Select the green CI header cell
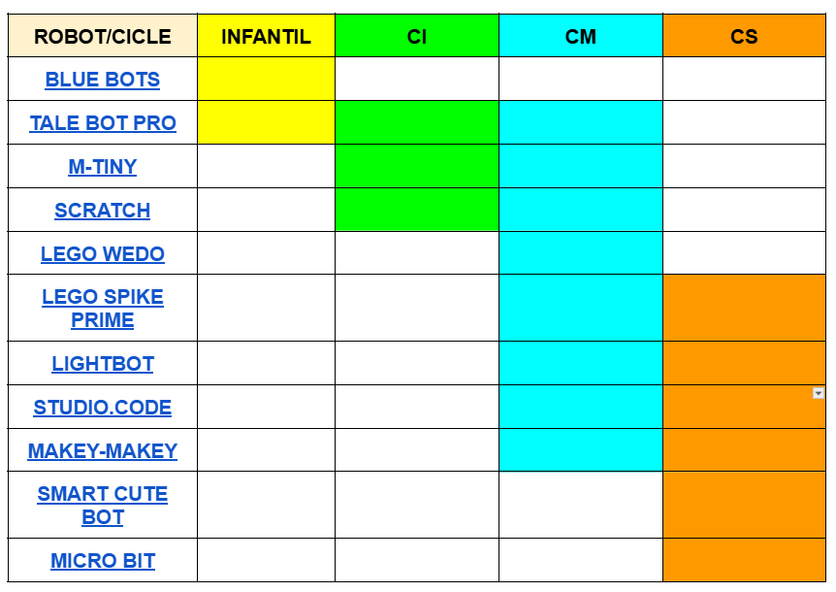836x592 pixels. (x=417, y=37)
